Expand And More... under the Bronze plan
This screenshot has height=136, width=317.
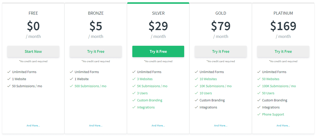coord(96,126)
